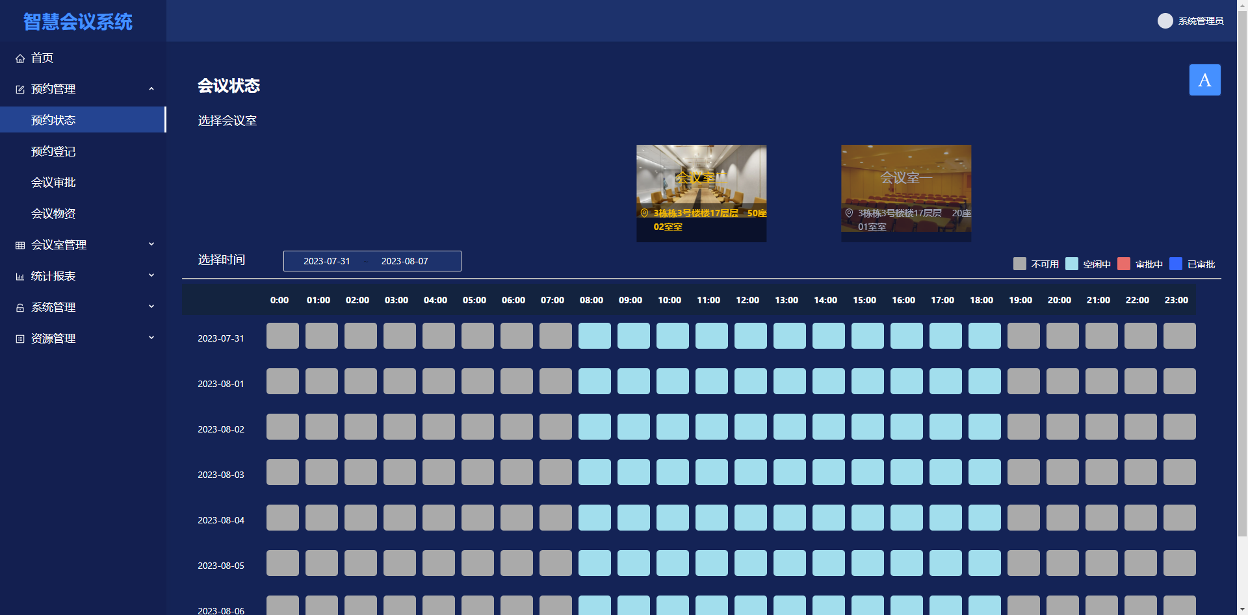The image size is (1248, 615).
Task: Open 预约登记 in the sidebar
Action: click(83, 151)
